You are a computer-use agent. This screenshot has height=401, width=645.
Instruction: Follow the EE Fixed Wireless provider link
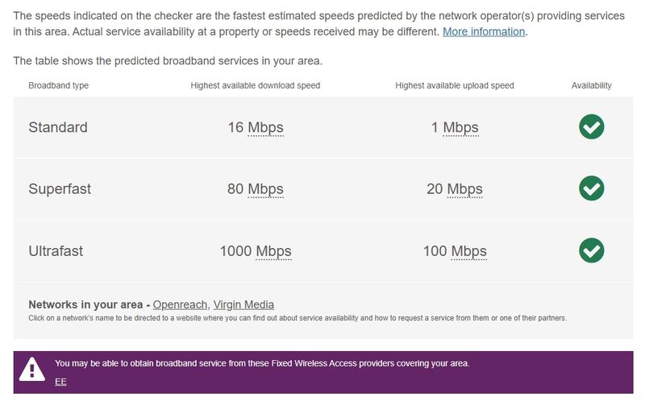pyautogui.click(x=60, y=381)
